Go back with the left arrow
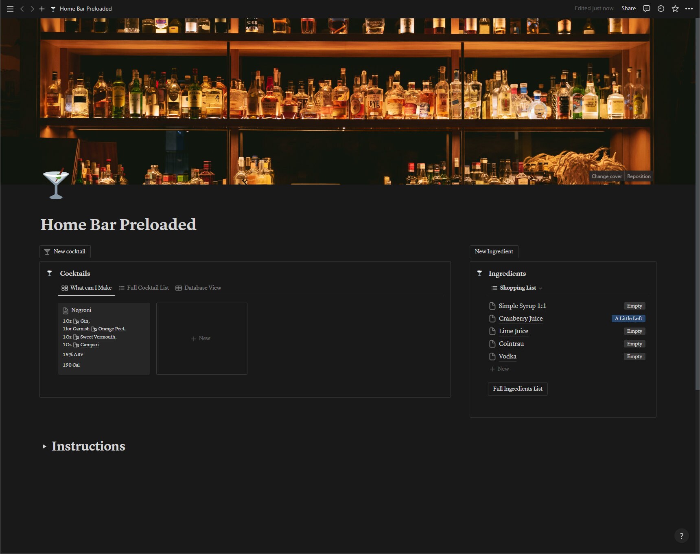700x554 pixels. point(22,9)
